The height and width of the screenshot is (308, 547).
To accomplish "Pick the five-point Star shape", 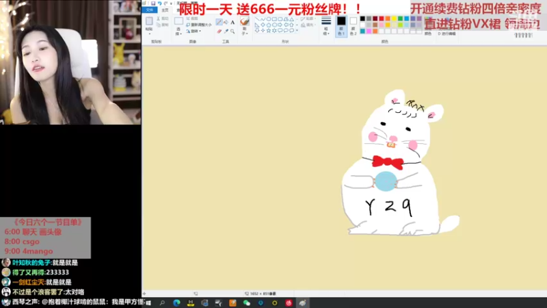I will tap(269, 30).
